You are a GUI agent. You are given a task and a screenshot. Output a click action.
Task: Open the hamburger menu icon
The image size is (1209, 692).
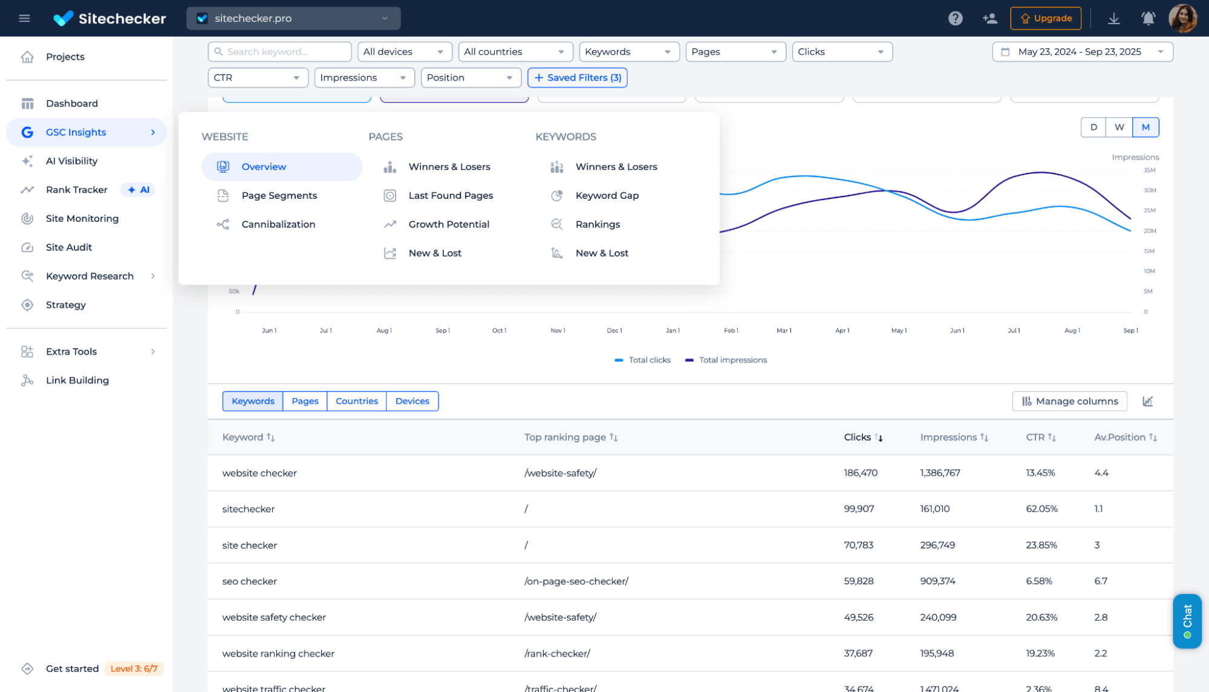(x=24, y=18)
